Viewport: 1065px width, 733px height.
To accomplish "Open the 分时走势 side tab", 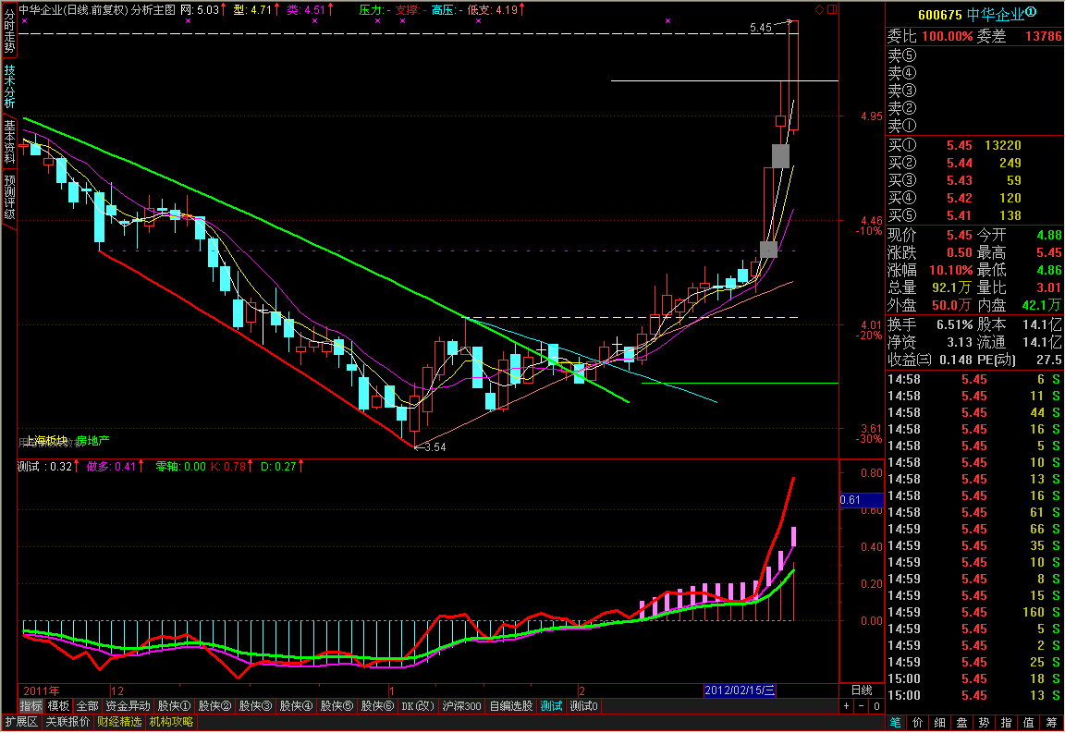I will pos(9,32).
